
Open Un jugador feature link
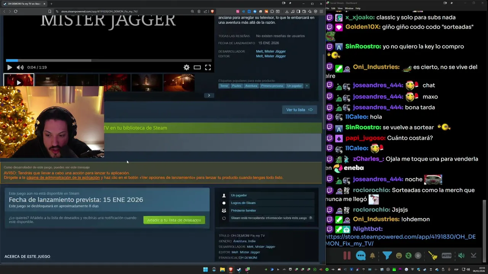tap(239, 195)
